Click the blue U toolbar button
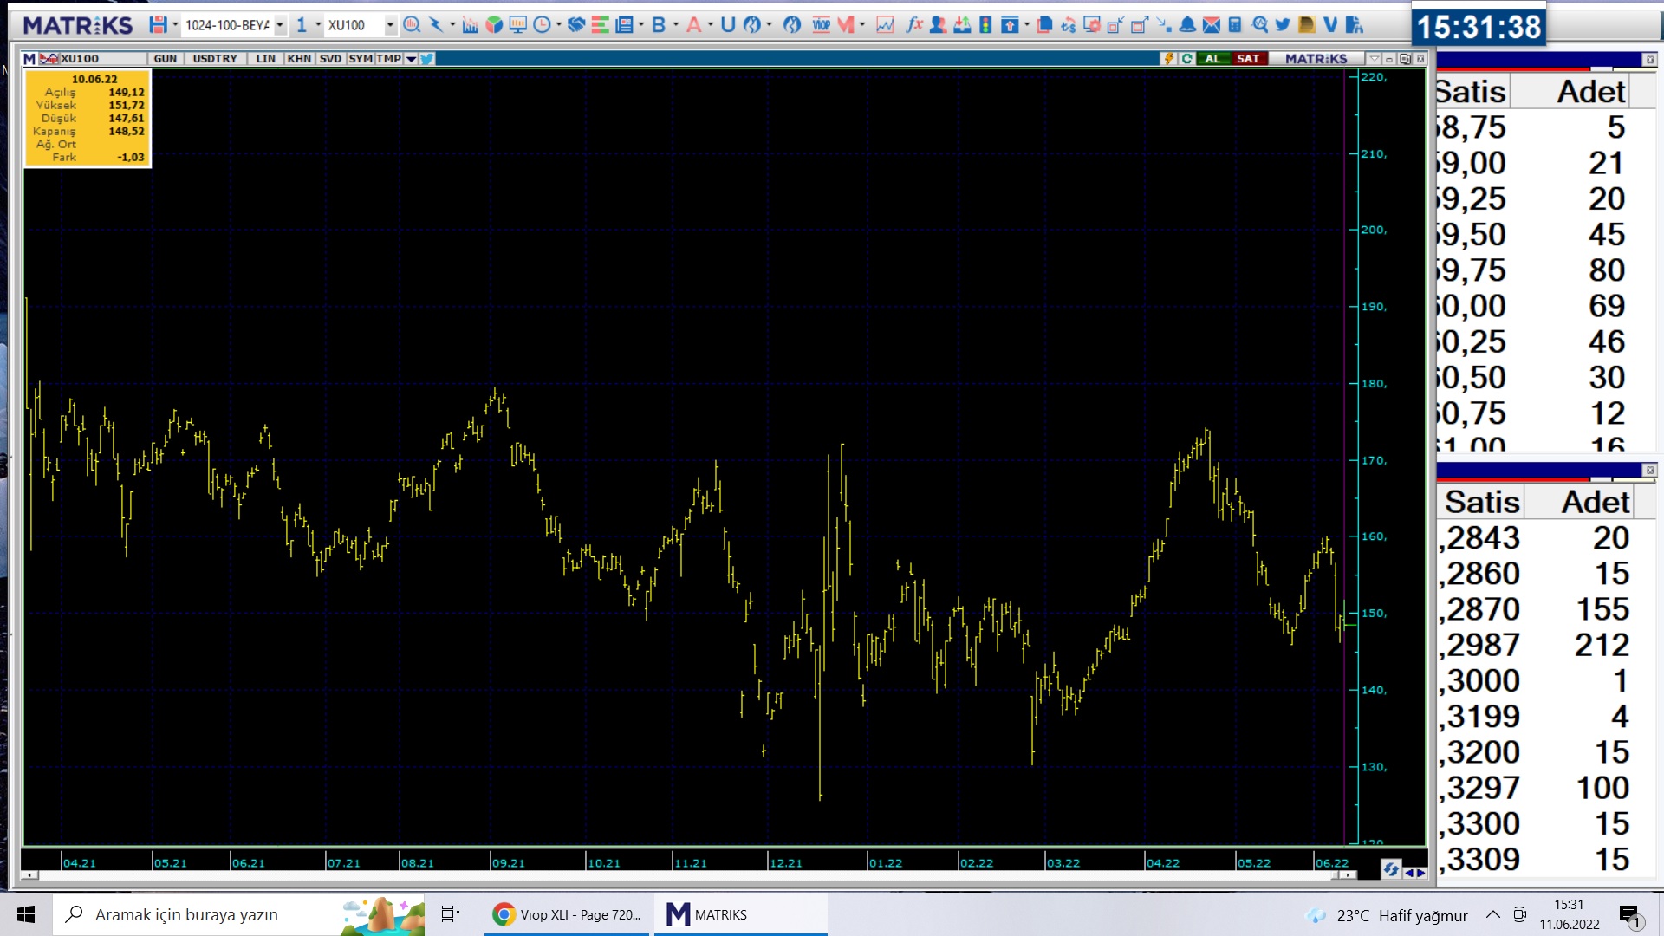Viewport: 1664px width, 936px height. tap(728, 25)
